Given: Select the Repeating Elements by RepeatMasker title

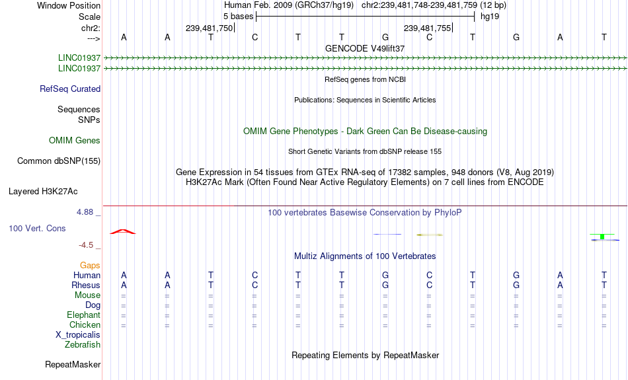Looking at the screenshot, I should tap(365, 355).
